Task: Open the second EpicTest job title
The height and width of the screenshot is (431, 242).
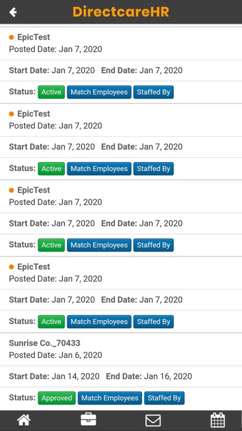Action: 34,114
